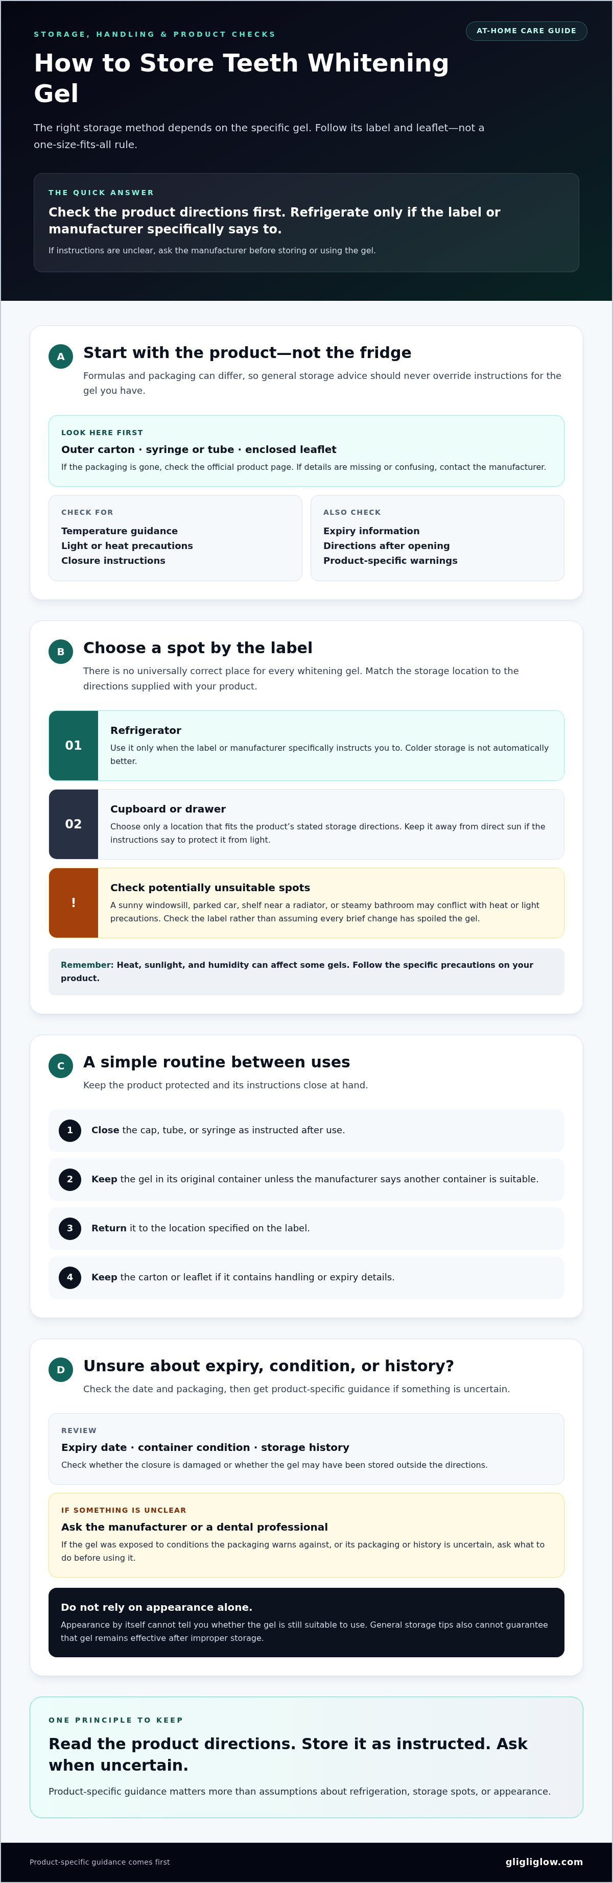Viewport: 613px width, 1883px height.
Task: Select the 02 Cupboard number block
Action: point(73,824)
